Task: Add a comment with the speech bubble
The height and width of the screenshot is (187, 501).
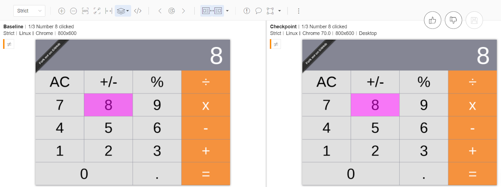Action: tap(258, 11)
